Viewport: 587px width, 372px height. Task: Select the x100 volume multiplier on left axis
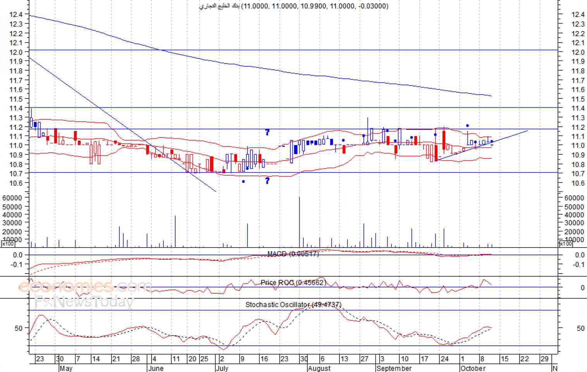(x=8, y=244)
